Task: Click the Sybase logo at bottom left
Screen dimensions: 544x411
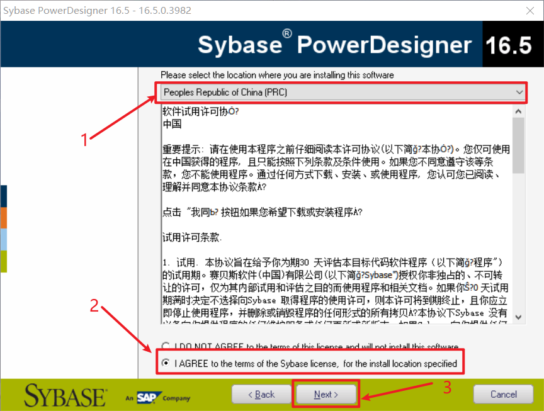Action: tap(65, 396)
